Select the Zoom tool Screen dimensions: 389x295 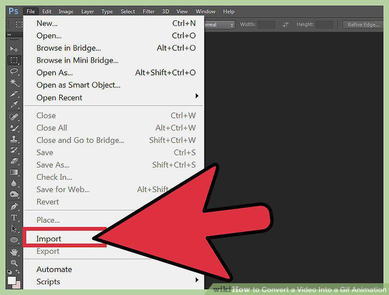(14, 262)
